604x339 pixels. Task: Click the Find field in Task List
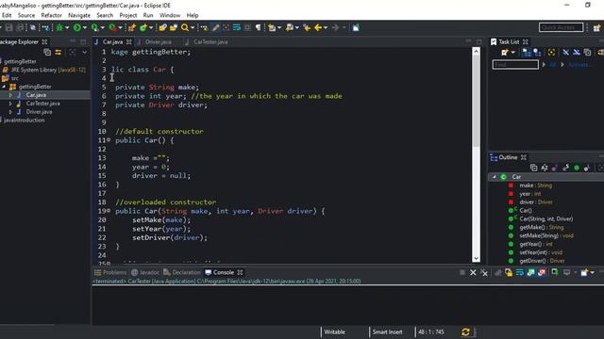pos(515,65)
